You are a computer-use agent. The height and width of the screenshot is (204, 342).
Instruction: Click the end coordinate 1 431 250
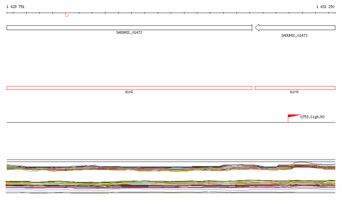coord(325,7)
